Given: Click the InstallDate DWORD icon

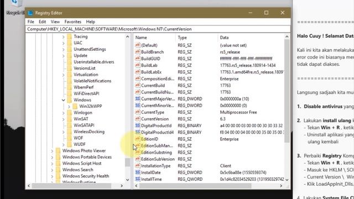Looking at the screenshot, I should click(x=138, y=172).
